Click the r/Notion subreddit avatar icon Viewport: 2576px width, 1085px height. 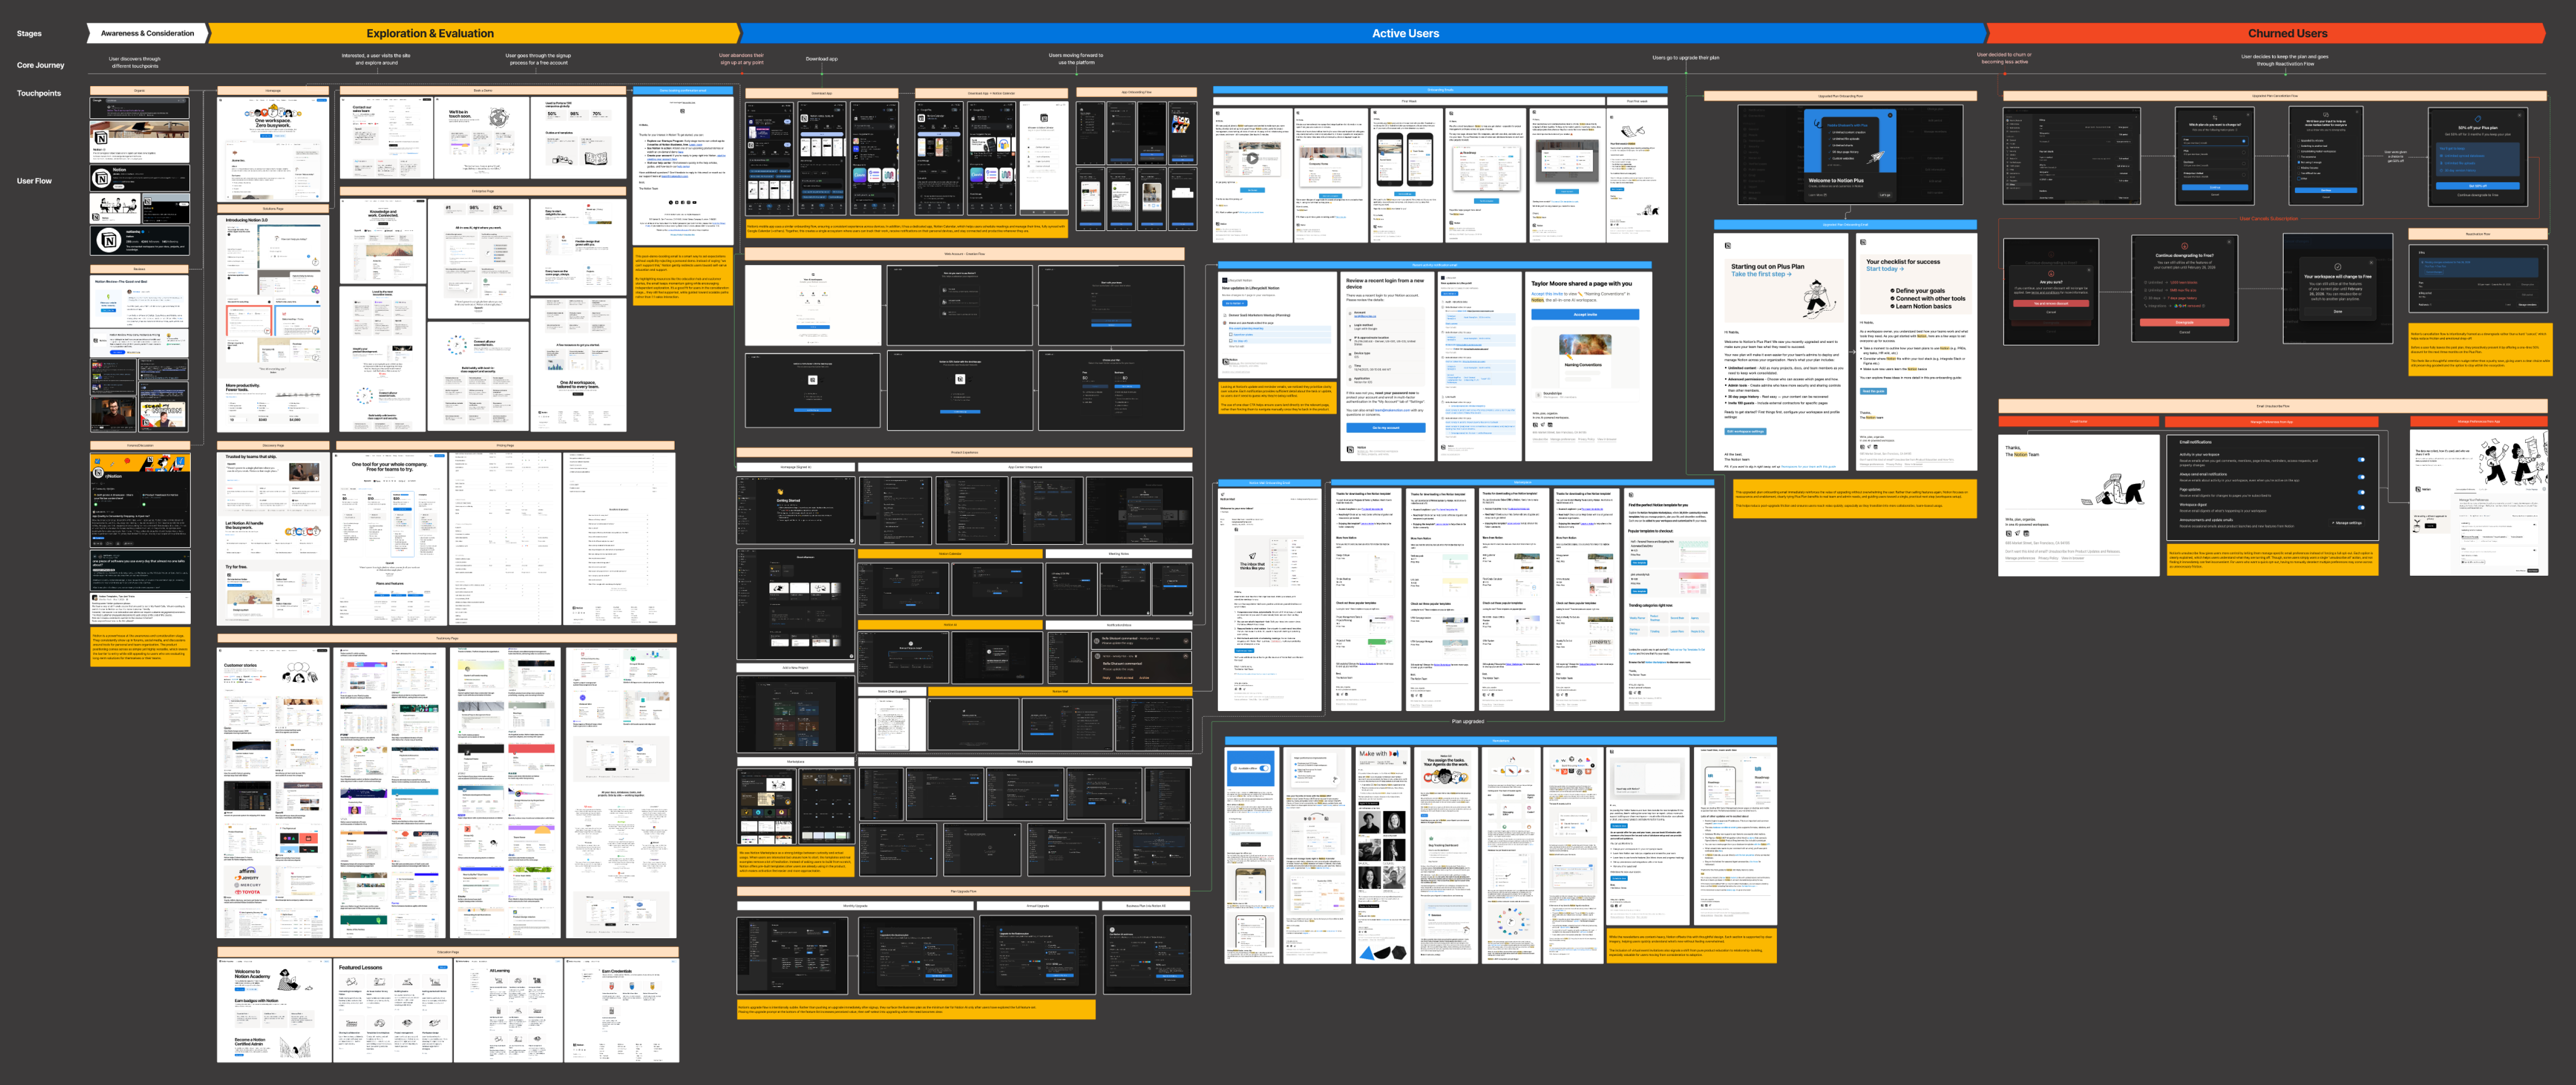pyautogui.click(x=99, y=474)
